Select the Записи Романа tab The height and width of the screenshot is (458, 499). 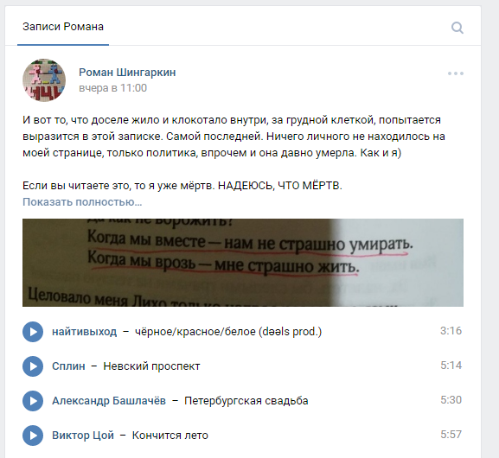tap(63, 27)
